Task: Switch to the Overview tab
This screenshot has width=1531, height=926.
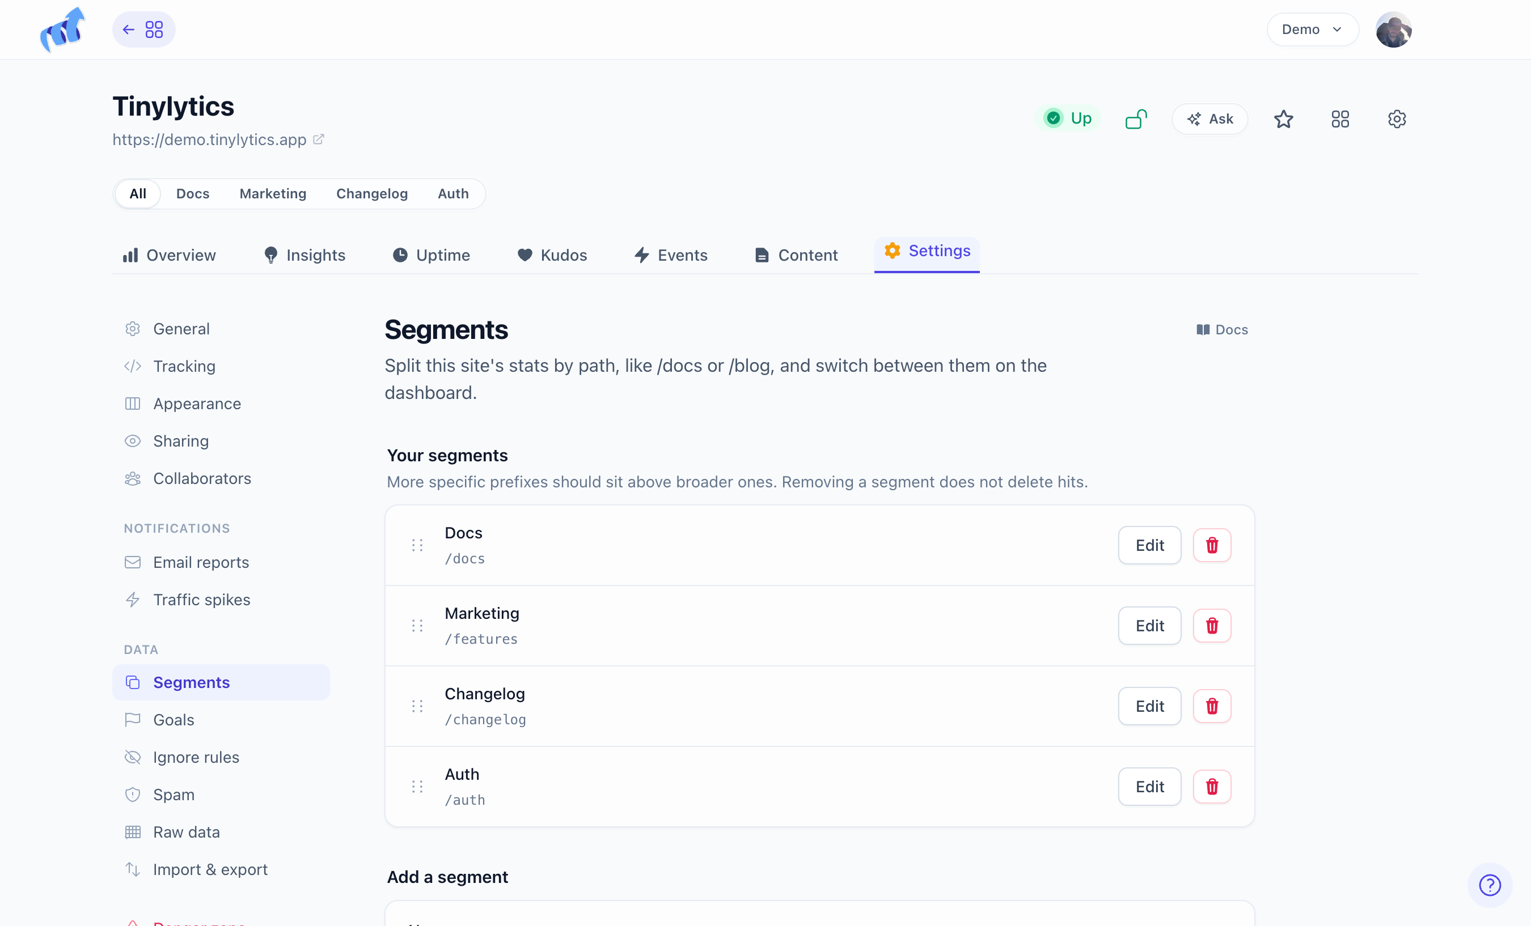Action: coord(169,255)
